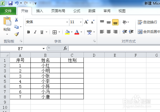Decrease indent icon in alignment group
The height and width of the screenshot is (112, 160).
125,32
